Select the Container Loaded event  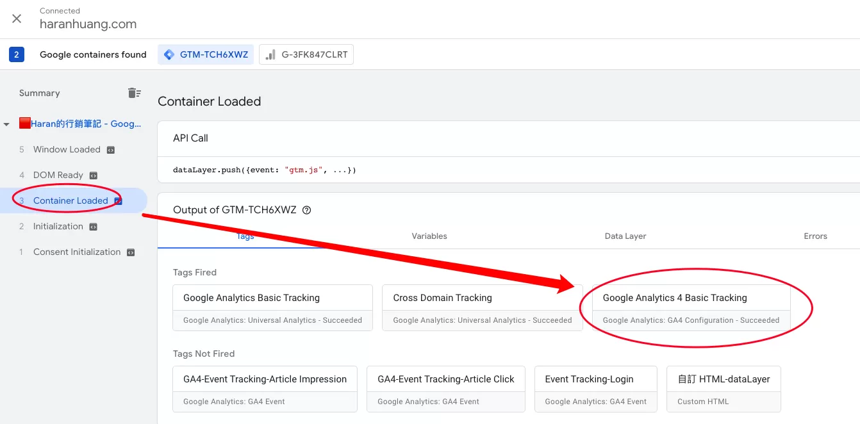70,200
